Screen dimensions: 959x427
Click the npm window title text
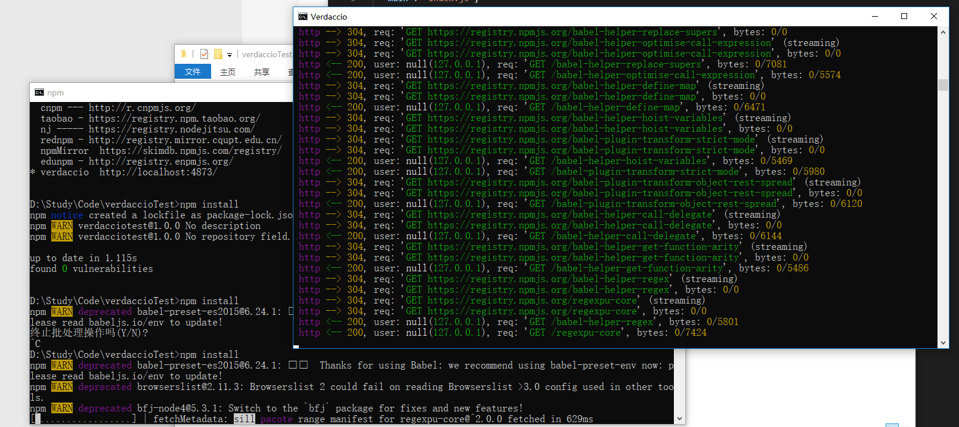point(55,92)
